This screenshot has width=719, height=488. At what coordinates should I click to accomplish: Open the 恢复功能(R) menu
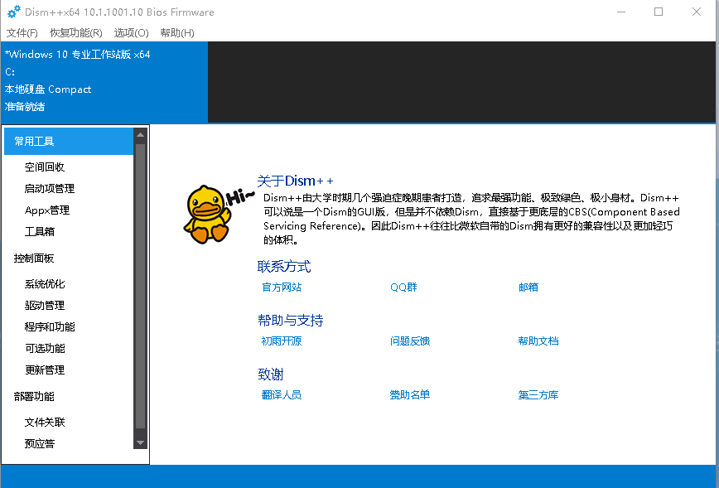[76, 33]
